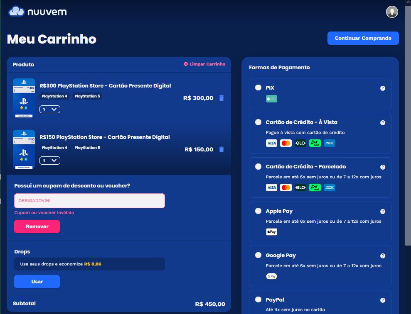Select the PayPal radio button
This screenshot has width=411, height=314.
[258, 299]
